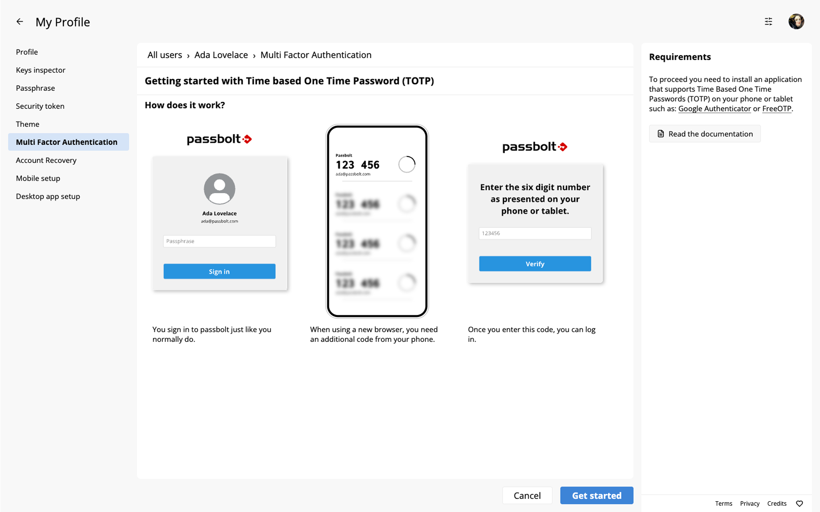This screenshot has height=512, width=820.
Task: Click the heart icon in footer
Action: tap(799, 504)
